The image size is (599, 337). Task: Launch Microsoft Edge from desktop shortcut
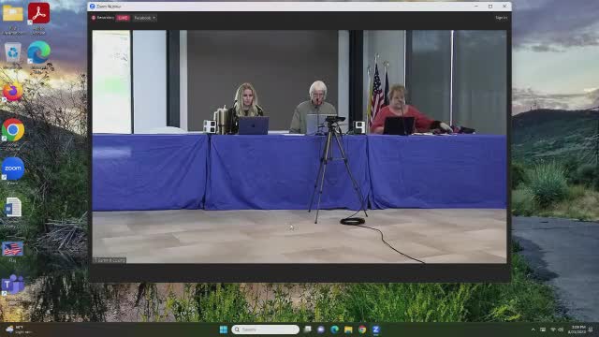coord(38,52)
